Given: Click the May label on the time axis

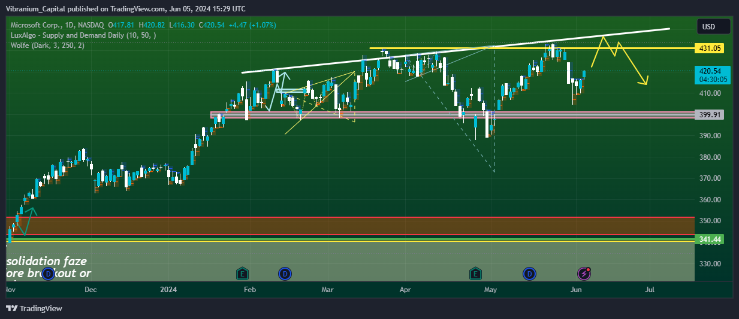Looking at the screenshot, I should point(491,290).
